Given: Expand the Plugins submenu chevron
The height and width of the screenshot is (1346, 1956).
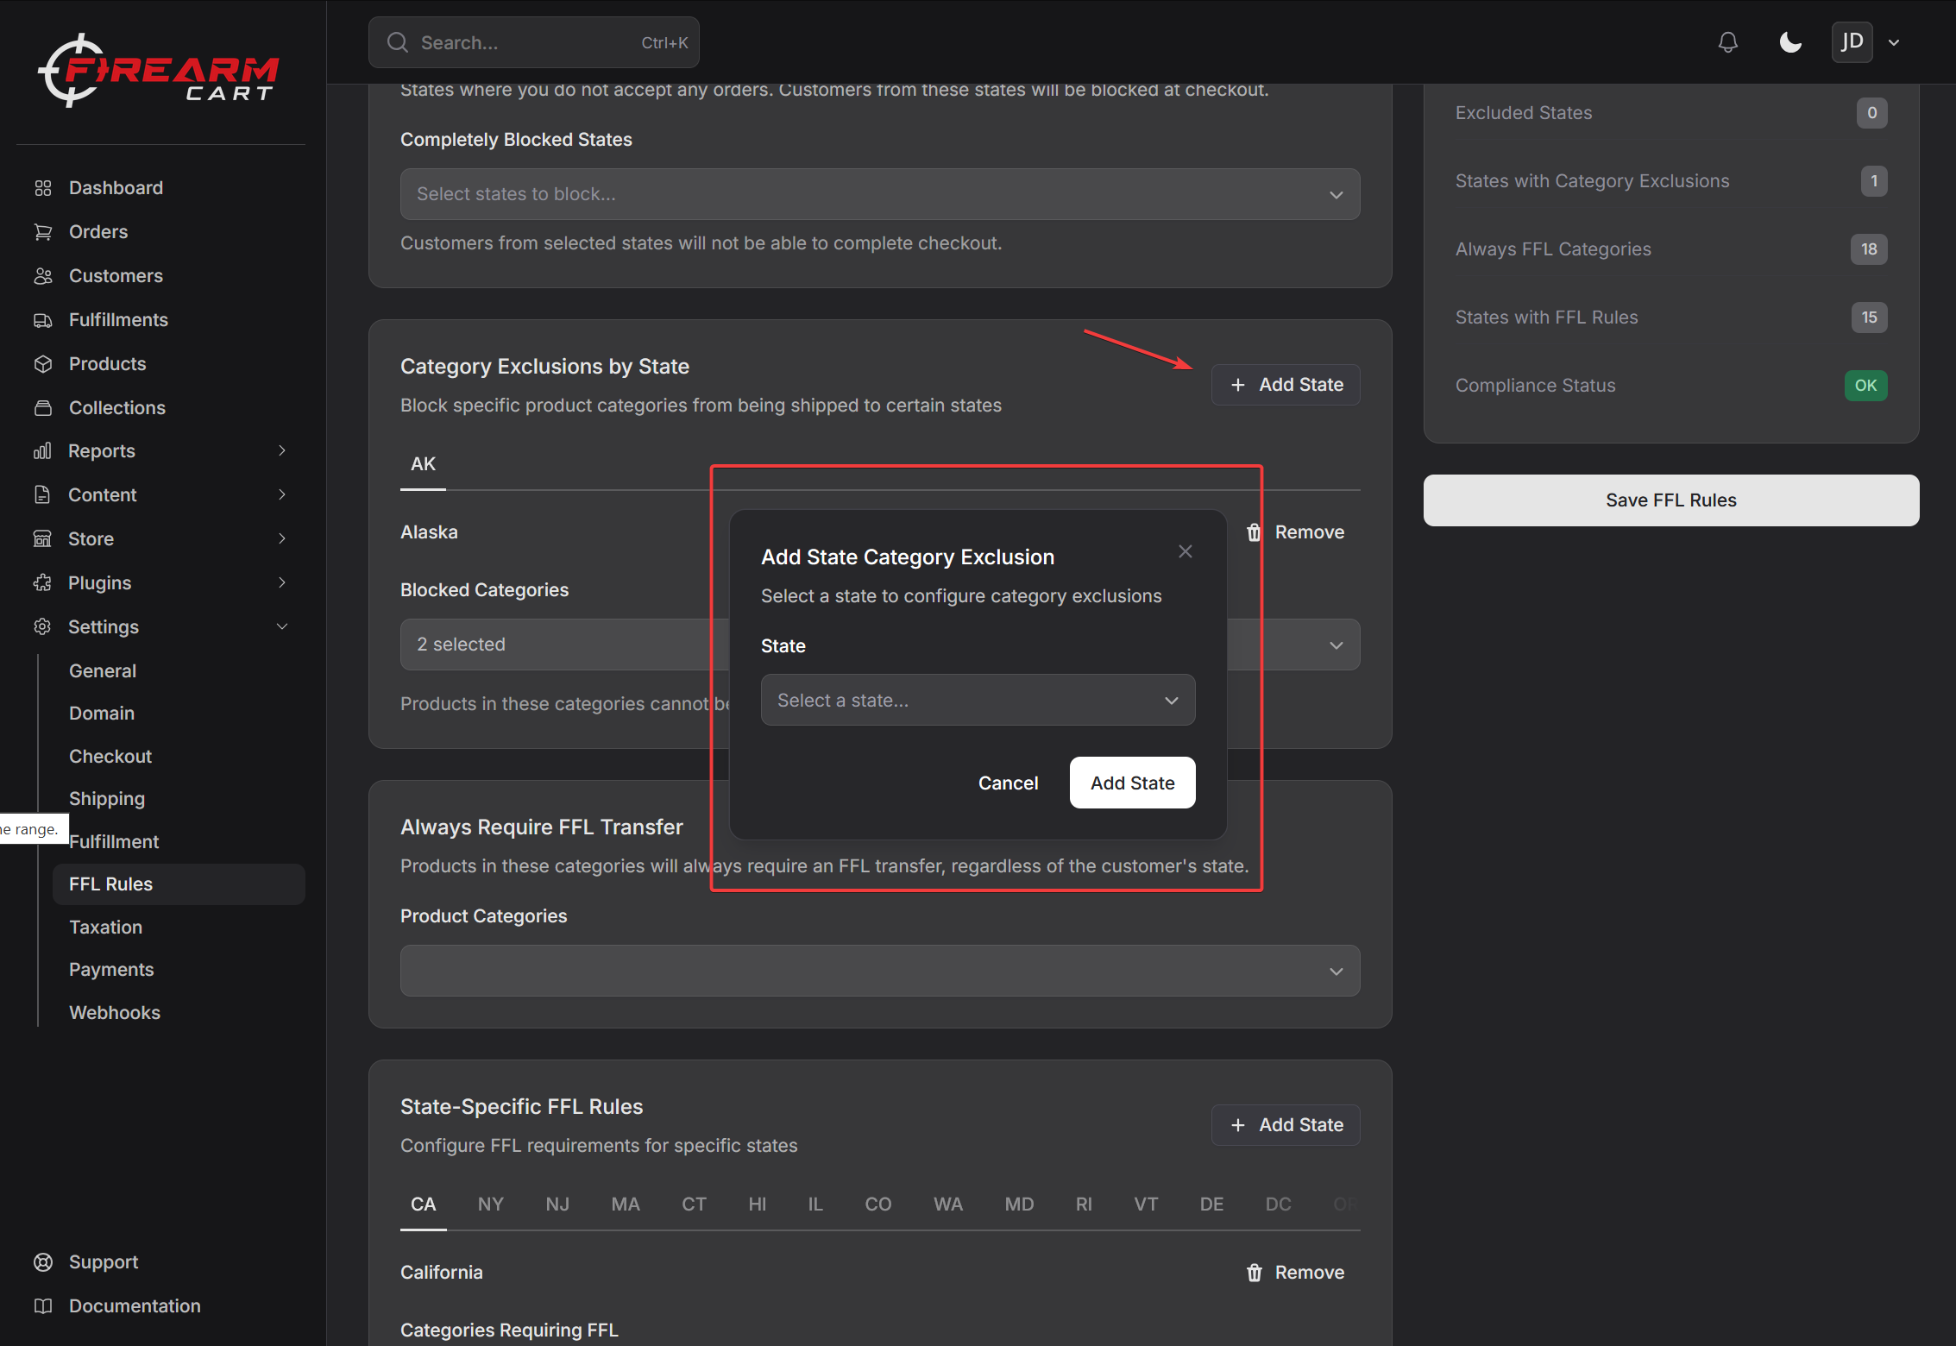Looking at the screenshot, I should coord(282,582).
